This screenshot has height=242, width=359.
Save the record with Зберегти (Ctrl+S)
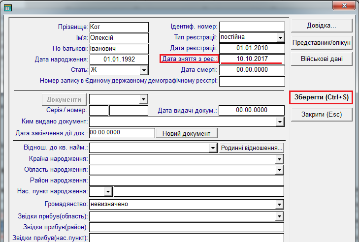[321, 97]
